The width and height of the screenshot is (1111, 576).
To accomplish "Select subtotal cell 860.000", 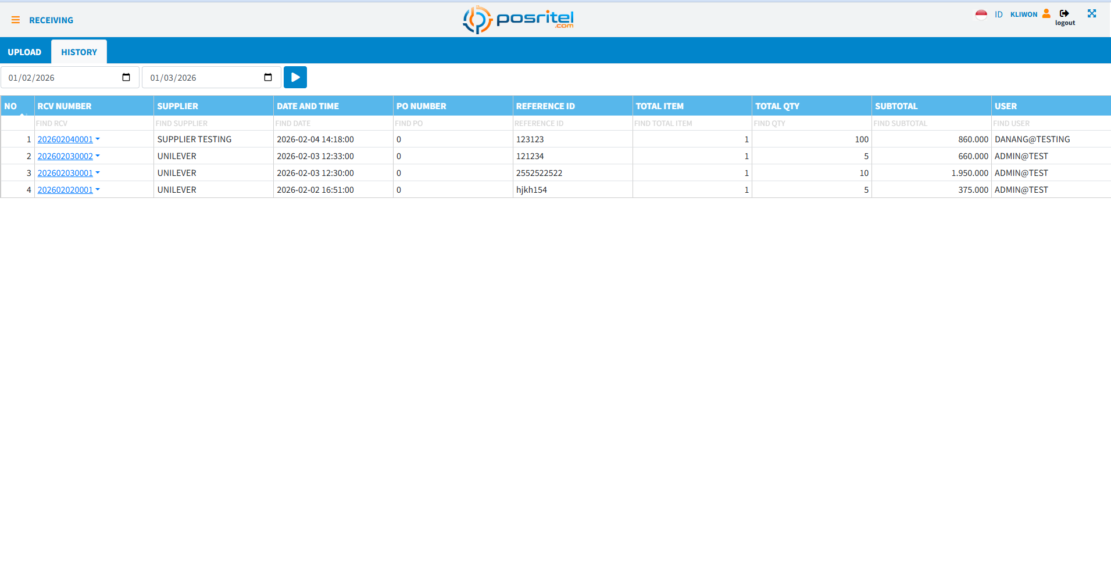I will [x=931, y=139].
